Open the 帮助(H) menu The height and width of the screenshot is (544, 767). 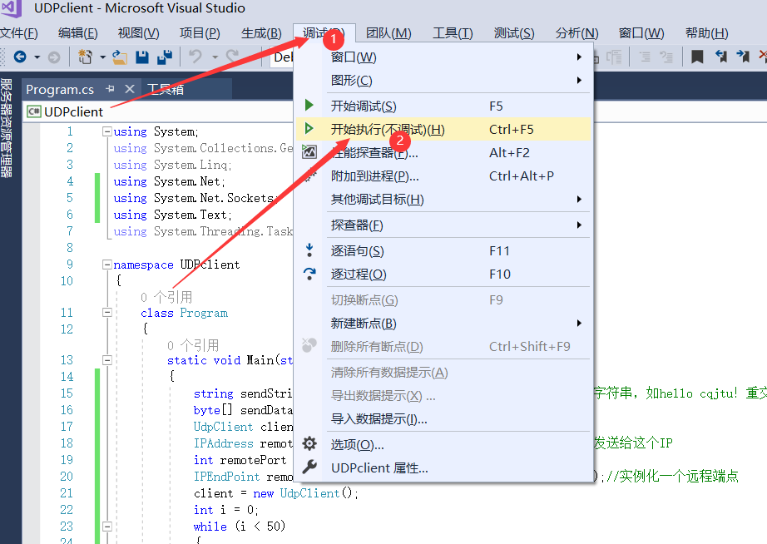pyautogui.click(x=706, y=33)
